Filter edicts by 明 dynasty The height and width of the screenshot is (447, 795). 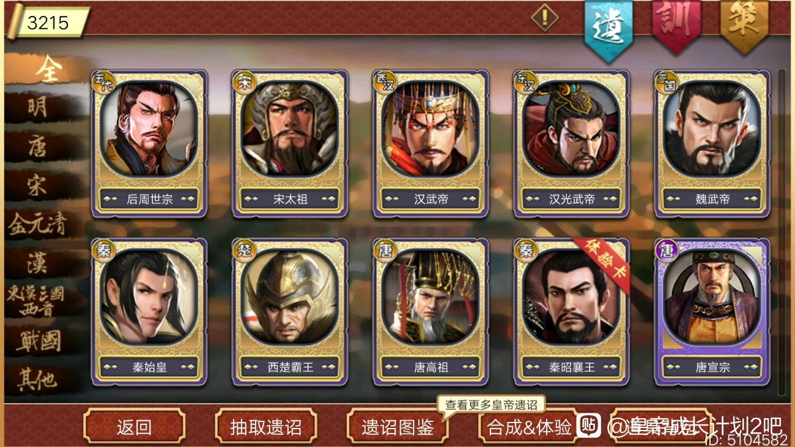[38, 108]
